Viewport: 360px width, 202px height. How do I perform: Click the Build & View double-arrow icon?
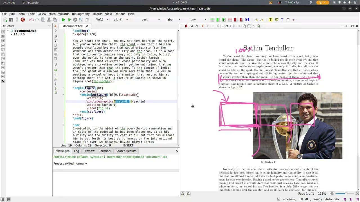click(64, 20)
